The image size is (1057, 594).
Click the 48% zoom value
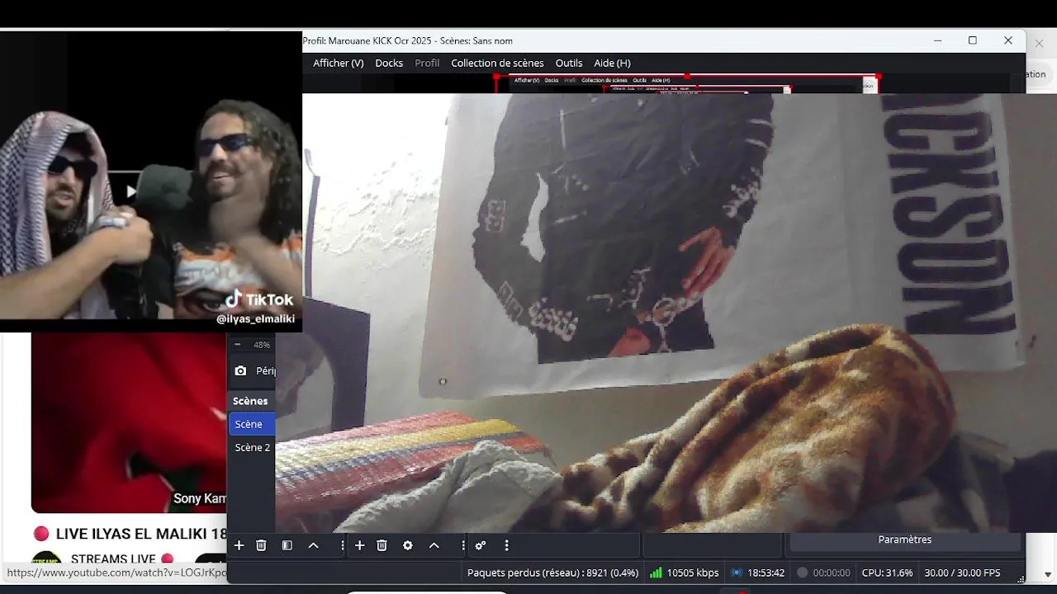(262, 345)
